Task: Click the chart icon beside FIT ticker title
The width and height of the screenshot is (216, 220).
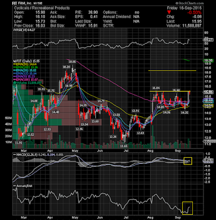Action: click(14, 61)
